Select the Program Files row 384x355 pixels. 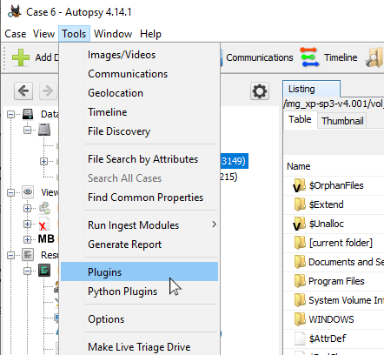click(x=334, y=281)
